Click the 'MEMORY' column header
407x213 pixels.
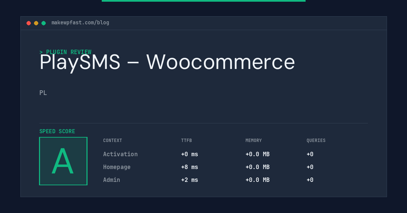click(x=254, y=141)
